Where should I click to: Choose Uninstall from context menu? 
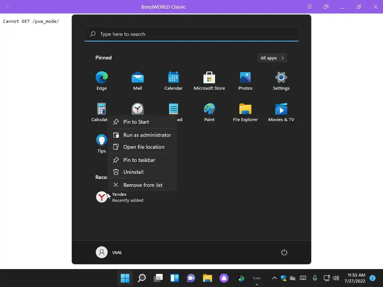pyautogui.click(x=142, y=172)
